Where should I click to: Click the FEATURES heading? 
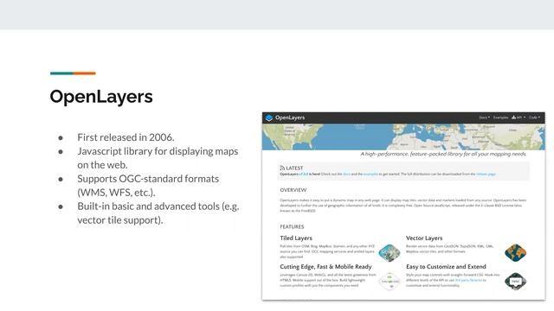pyautogui.click(x=292, y=226)
